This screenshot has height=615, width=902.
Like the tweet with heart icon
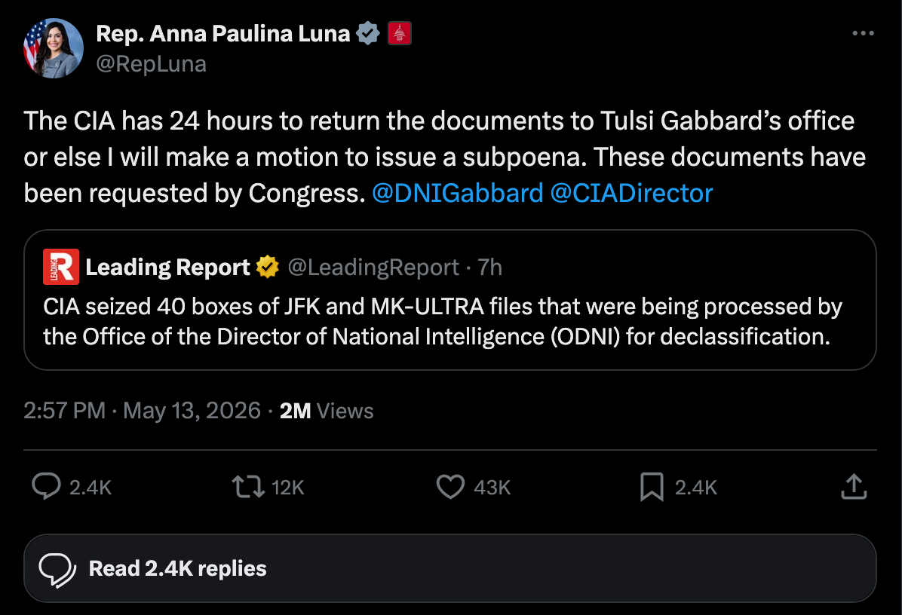pos(450,487)
